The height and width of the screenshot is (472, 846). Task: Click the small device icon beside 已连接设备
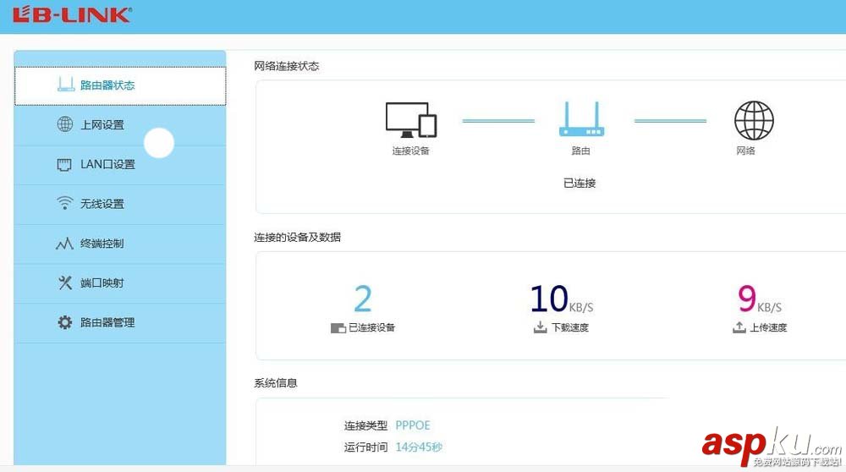[x=338, y=328]
